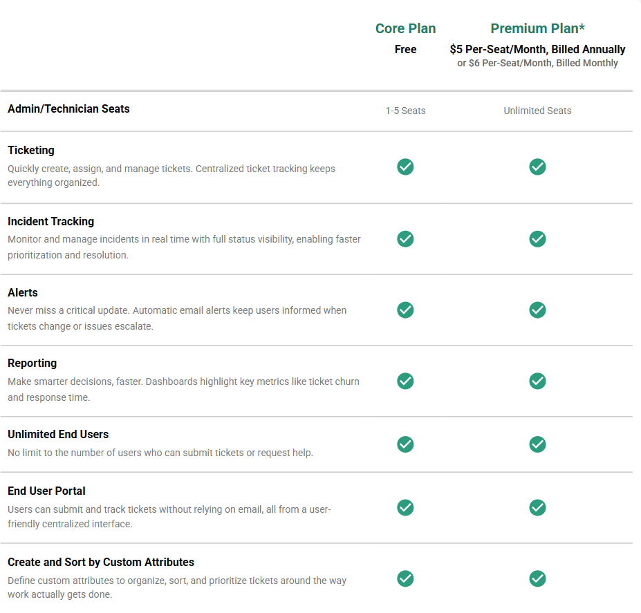The width and height of the screenshot is (641, 613).
Task: Select the Core Plan column header
Action: (x=405, y=28)
